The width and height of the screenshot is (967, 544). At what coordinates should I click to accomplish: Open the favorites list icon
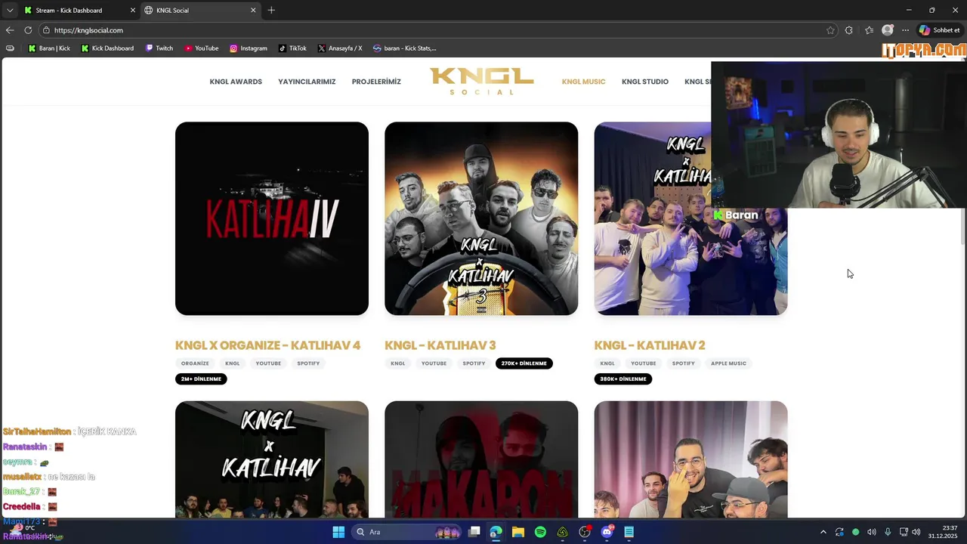(870, 30)
